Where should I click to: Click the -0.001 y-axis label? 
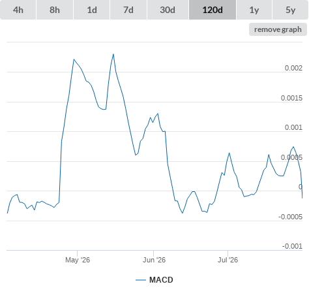292,246
